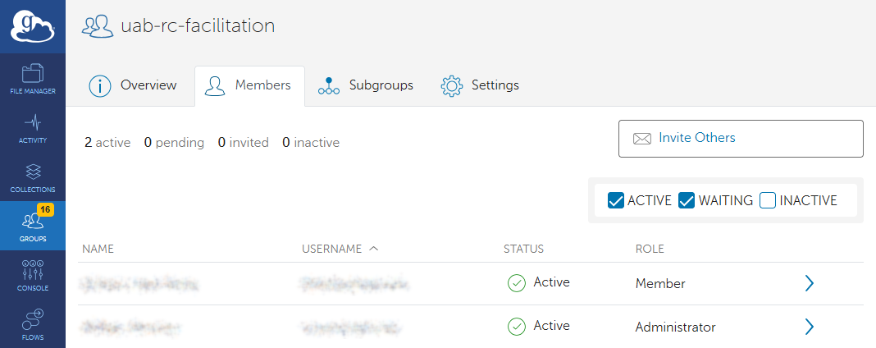Enable the INACTIVE filter checkbox
876x348 pixels.
pyautogui.click(x=768, y=200)
